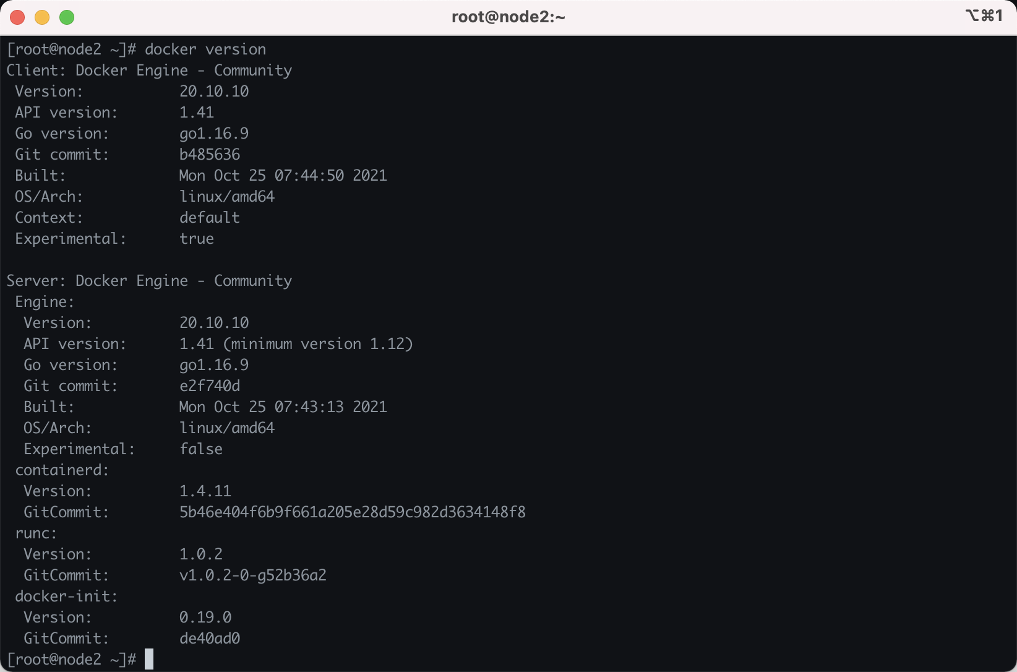Click the 'Server: Docker Engine - Community' heading
This screenshot has width=1017, height=672.
(149, 281)
